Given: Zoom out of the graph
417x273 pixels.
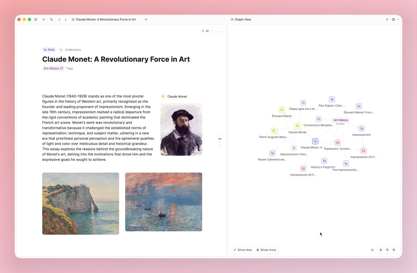Looking at the screenshot, I should (387, 250).
